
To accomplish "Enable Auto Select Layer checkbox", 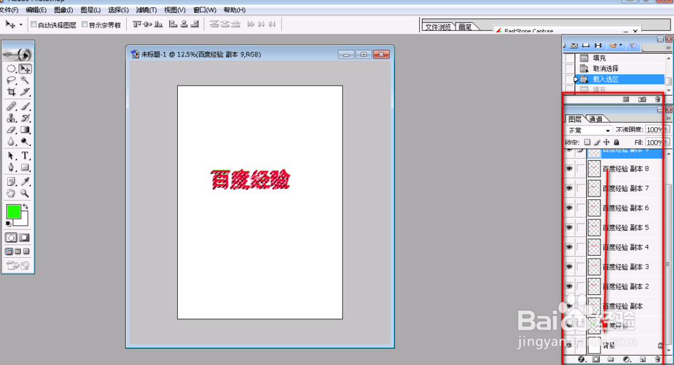I will click(34, 24).
